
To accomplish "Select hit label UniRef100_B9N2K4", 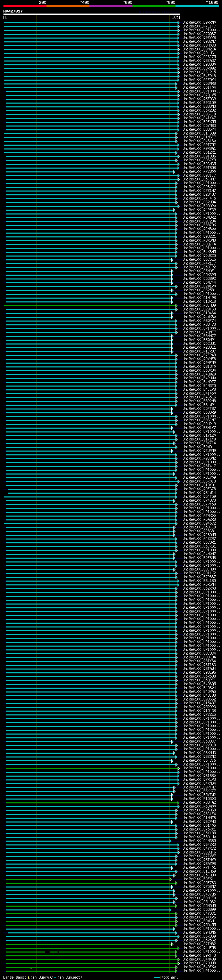I will (x=199, y=49).
